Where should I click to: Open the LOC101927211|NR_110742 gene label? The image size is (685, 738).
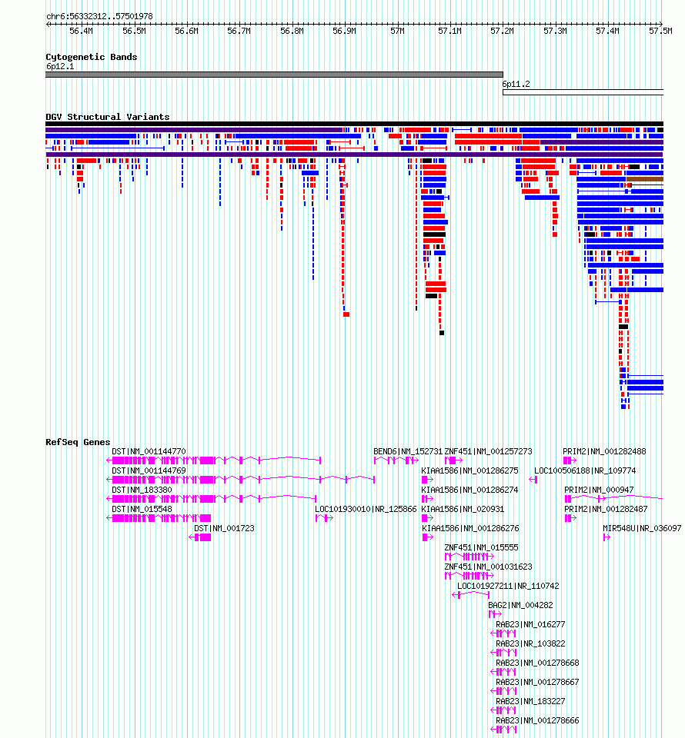pyautogui.click(x=508, y=586)
